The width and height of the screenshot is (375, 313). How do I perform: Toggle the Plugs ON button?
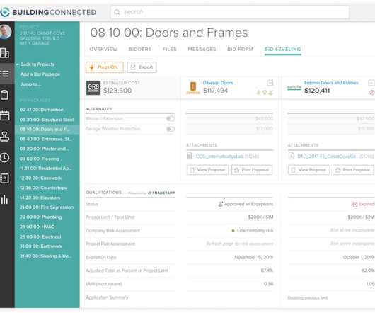105,67
